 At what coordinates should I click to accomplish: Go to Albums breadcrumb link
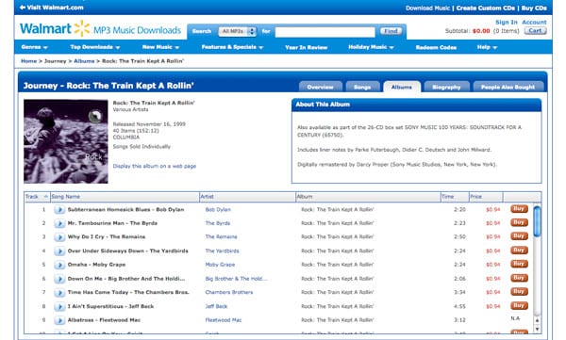[84, 61]
